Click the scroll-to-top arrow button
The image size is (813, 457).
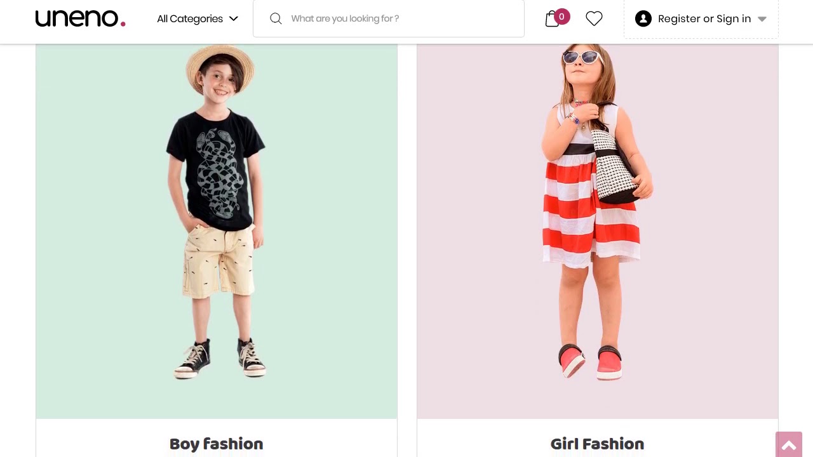pyautogui.click(x=789, y=445)
